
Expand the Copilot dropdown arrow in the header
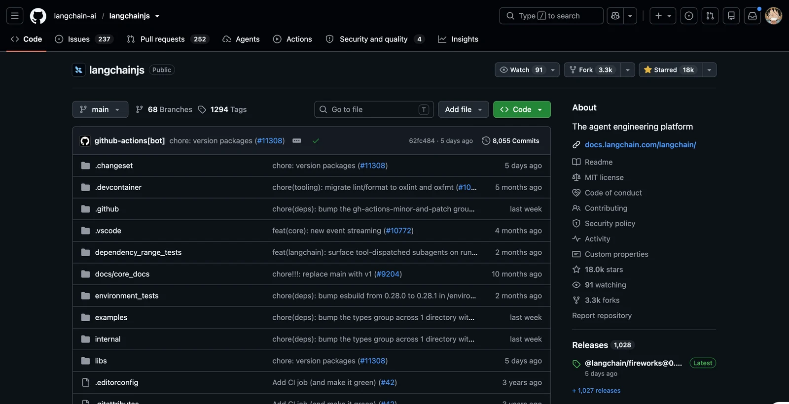pyautogui.click(x=630, y=16)
